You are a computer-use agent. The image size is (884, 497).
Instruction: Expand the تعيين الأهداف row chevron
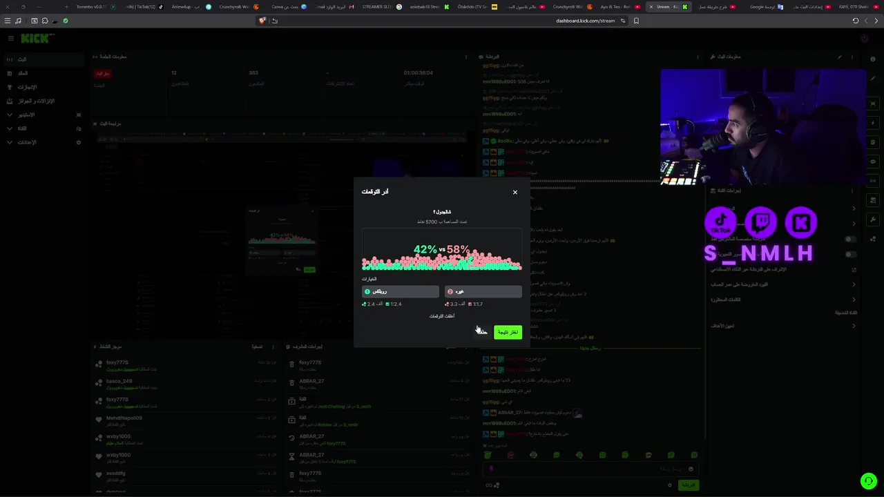pos(854,326)
